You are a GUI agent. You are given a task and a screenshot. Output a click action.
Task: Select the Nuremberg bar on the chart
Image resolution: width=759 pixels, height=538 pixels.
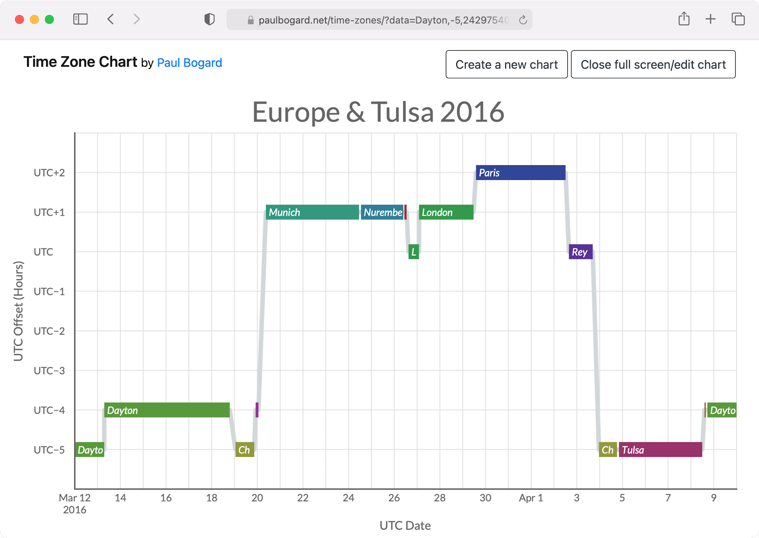[382, 212]
